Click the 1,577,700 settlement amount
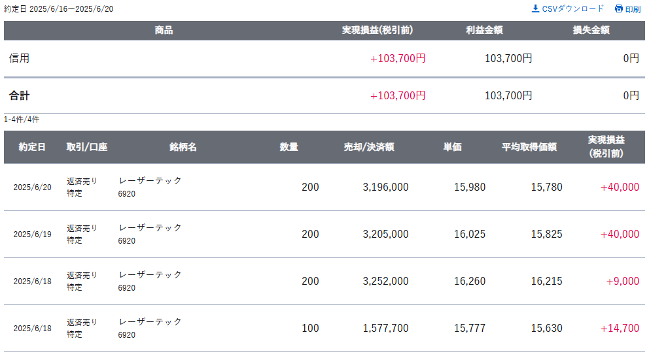This screenshot has width=649, height=356. 385,329
